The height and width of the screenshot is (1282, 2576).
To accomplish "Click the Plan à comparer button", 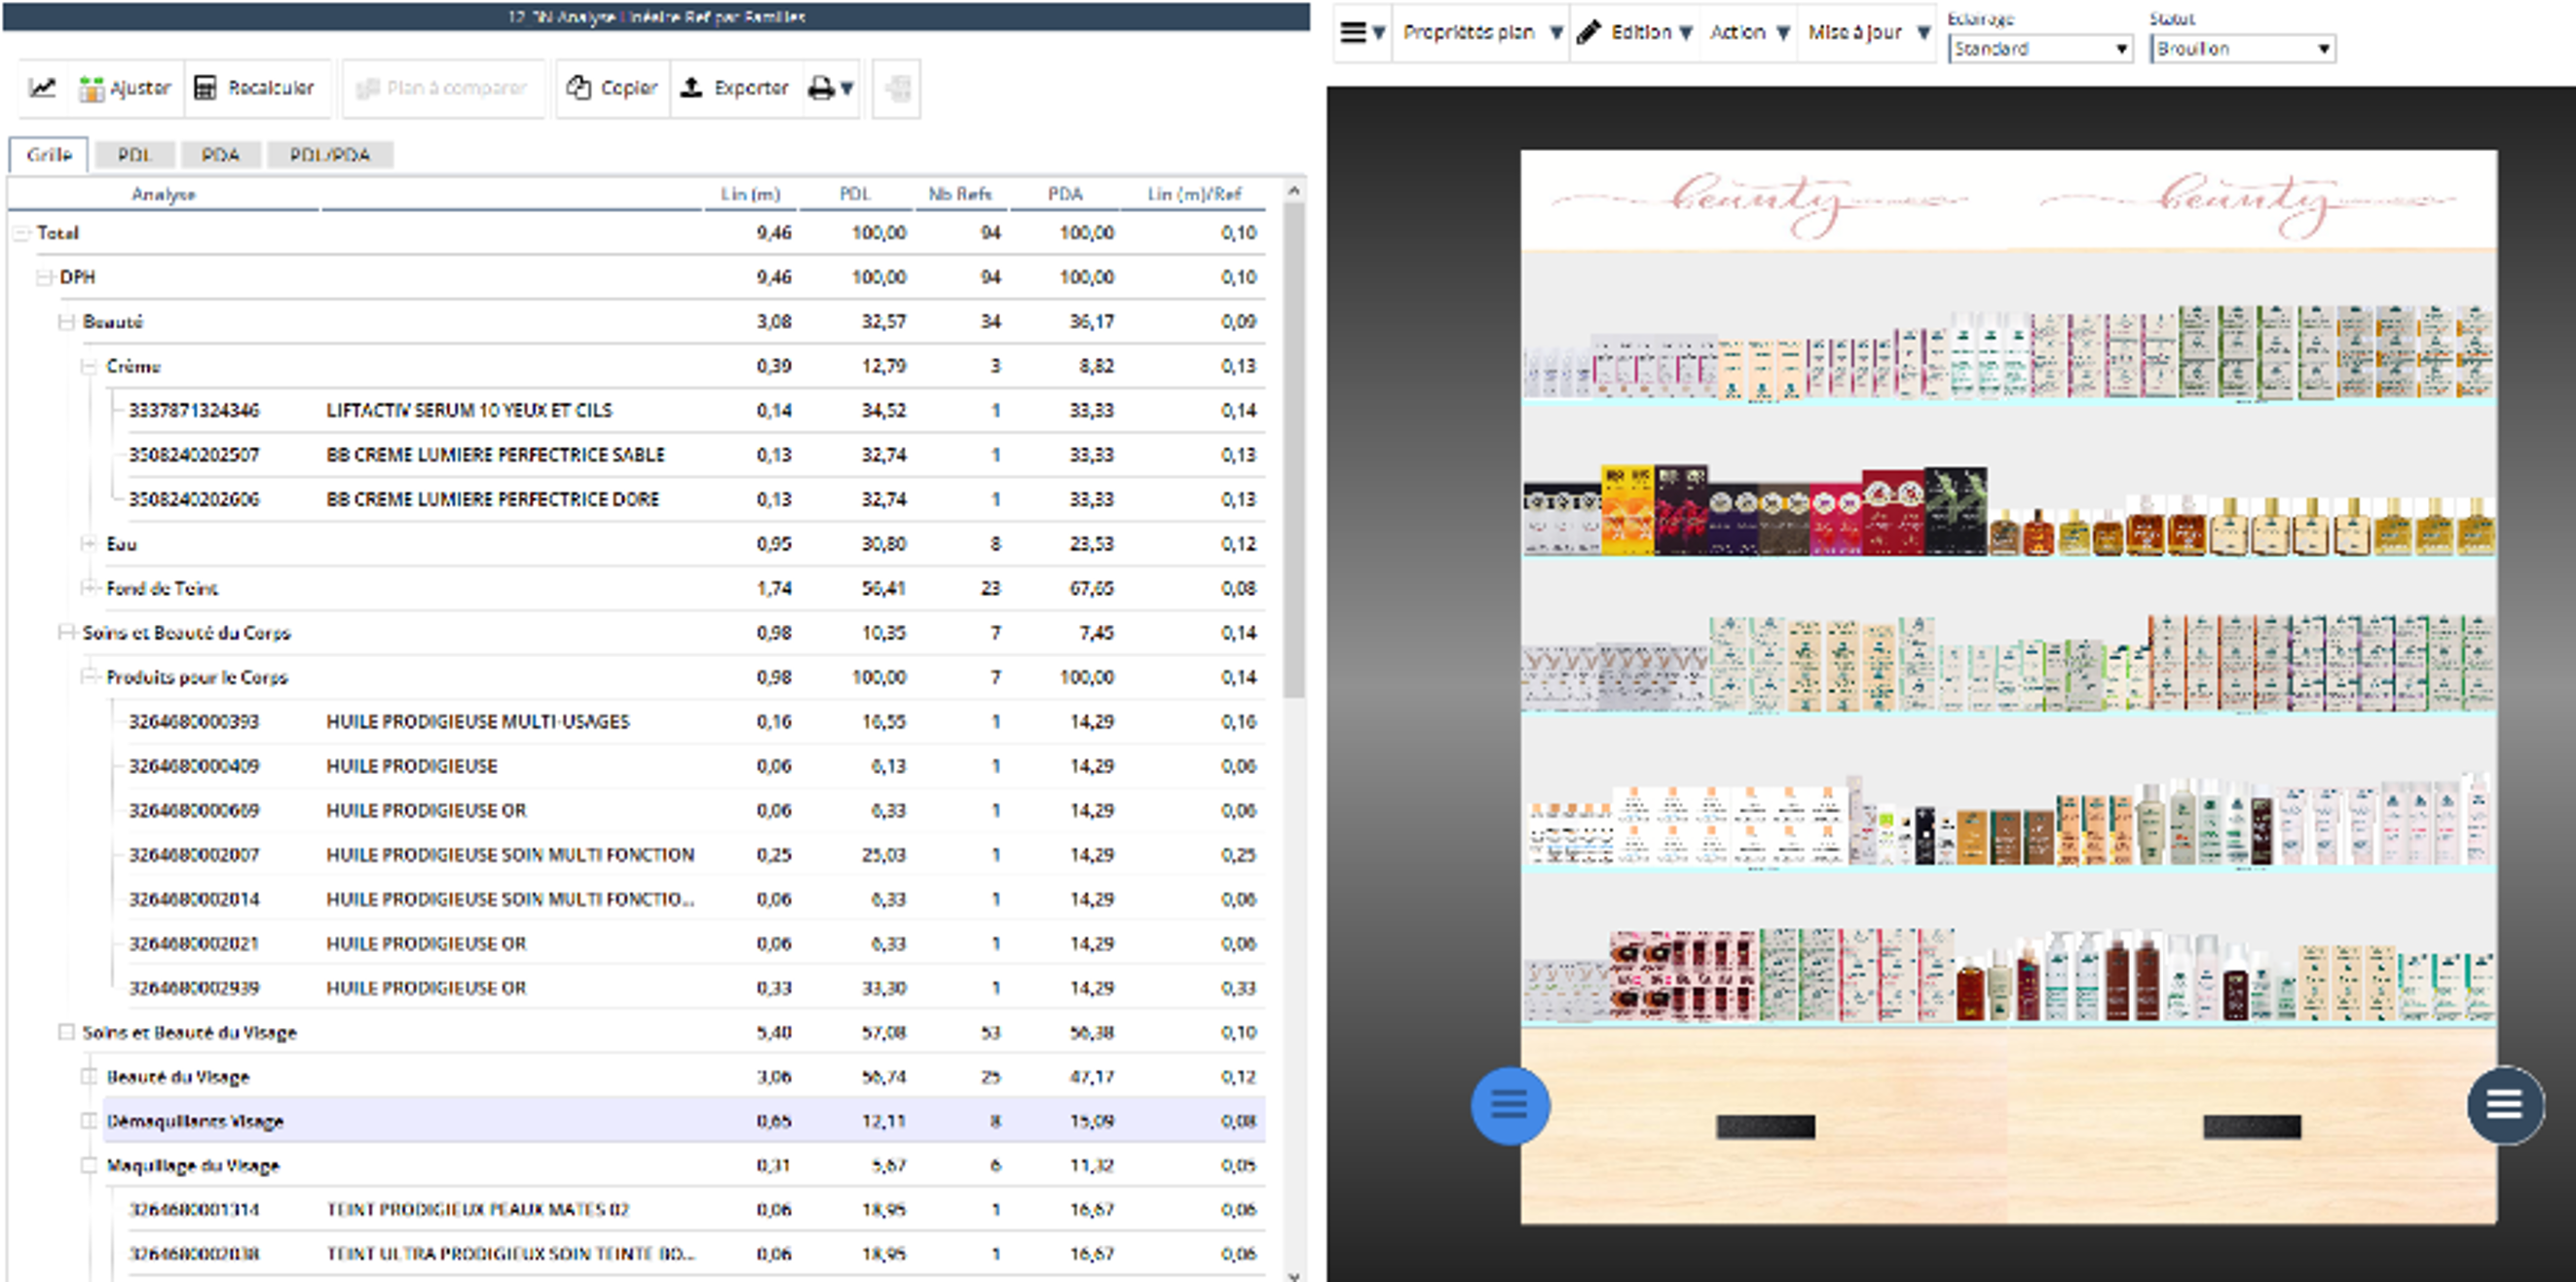I will tap(442, 88).
